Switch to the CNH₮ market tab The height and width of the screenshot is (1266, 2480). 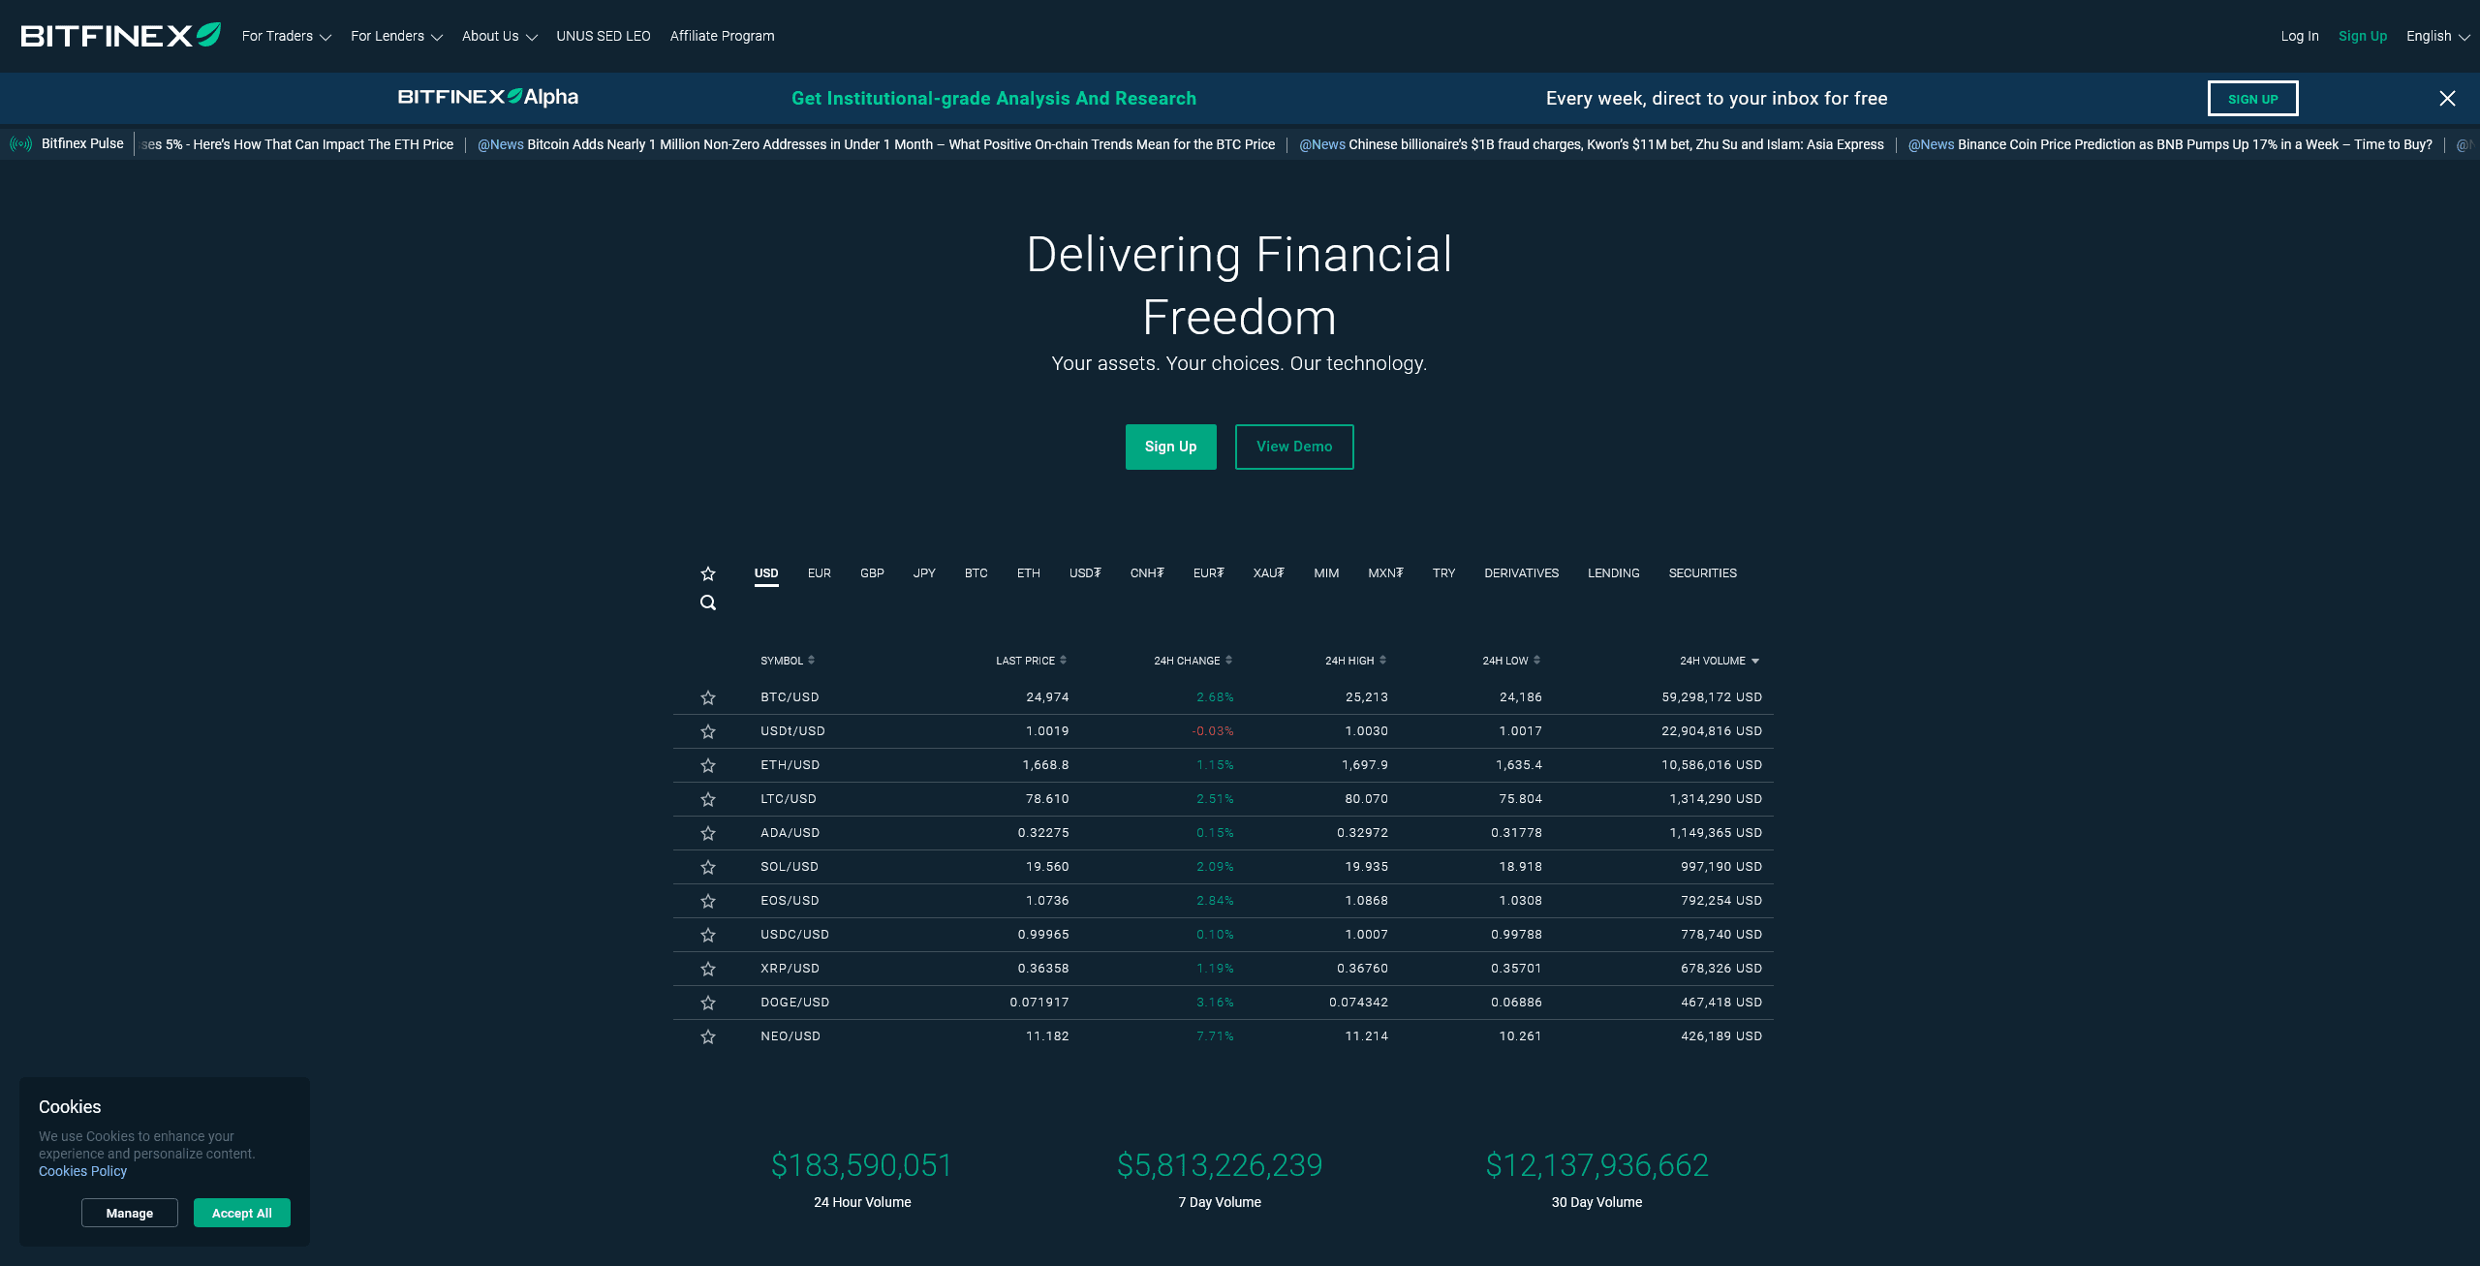pos(1147,573)
